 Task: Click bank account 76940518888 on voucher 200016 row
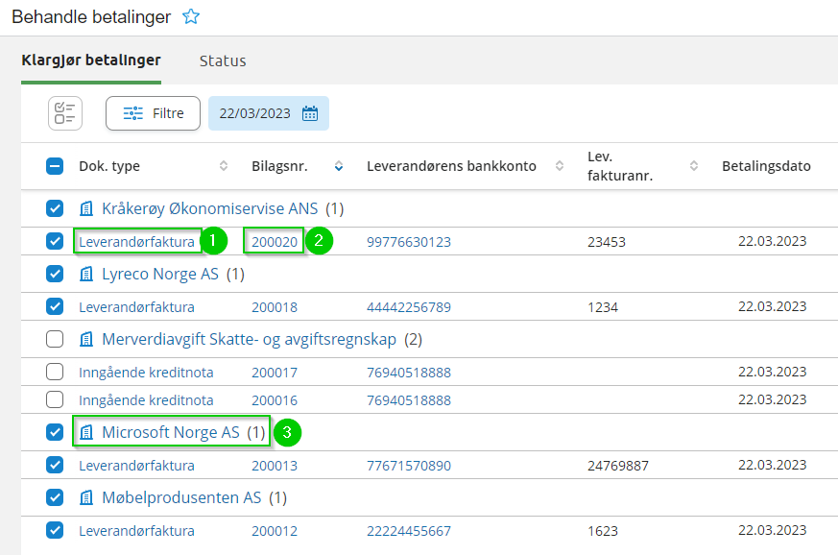coord(409,400)
